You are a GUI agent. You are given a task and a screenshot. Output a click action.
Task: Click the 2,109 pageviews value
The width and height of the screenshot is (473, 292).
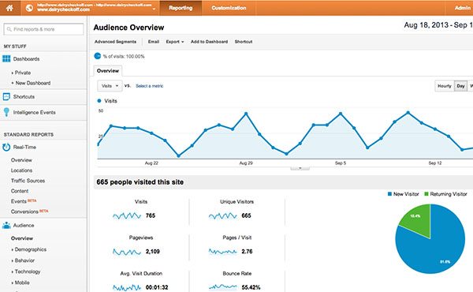click(x=153, y=251)
